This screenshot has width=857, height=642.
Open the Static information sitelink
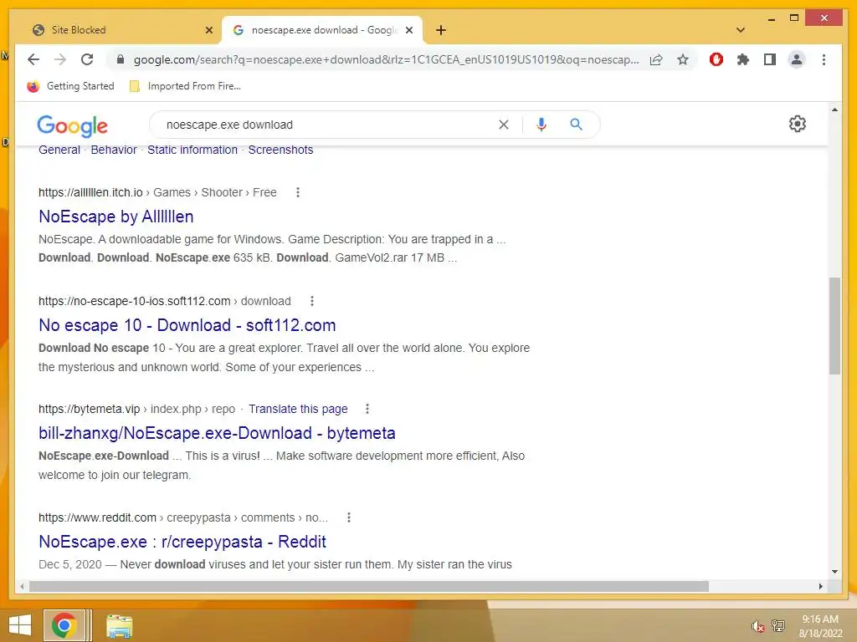click(192, 150)
